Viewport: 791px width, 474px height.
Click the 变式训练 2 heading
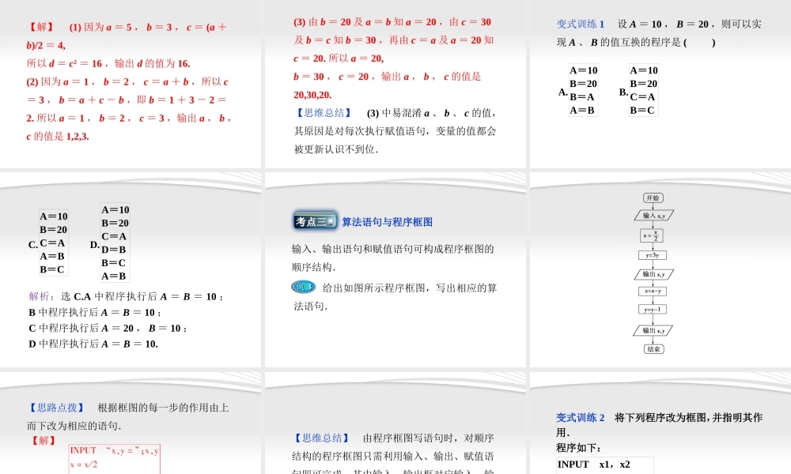(580, 417)
